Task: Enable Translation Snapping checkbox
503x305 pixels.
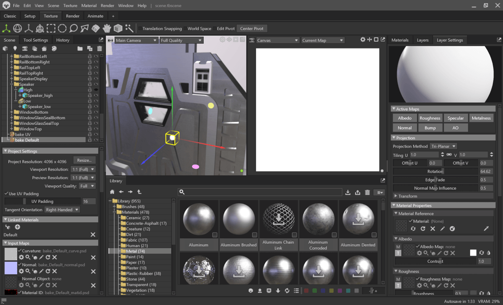Action: pyautogui.click(x=140, y=28)
